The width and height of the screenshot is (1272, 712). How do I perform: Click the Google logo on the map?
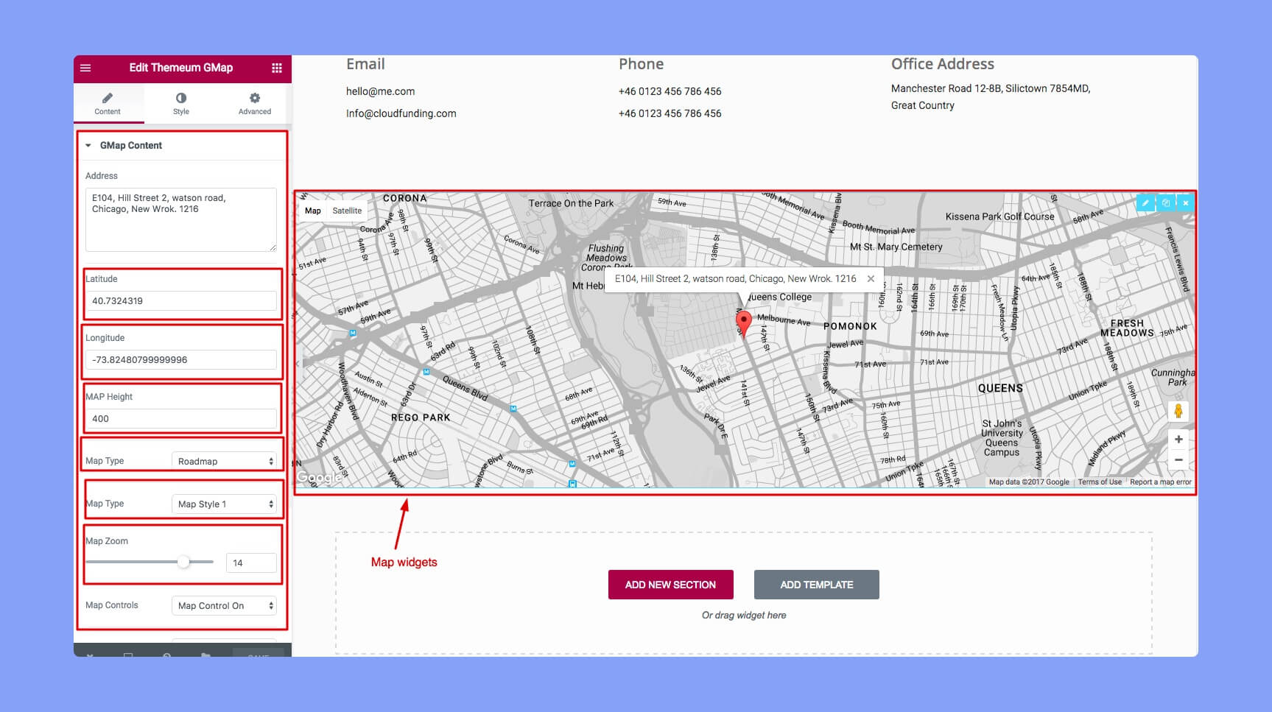(319, 477)
